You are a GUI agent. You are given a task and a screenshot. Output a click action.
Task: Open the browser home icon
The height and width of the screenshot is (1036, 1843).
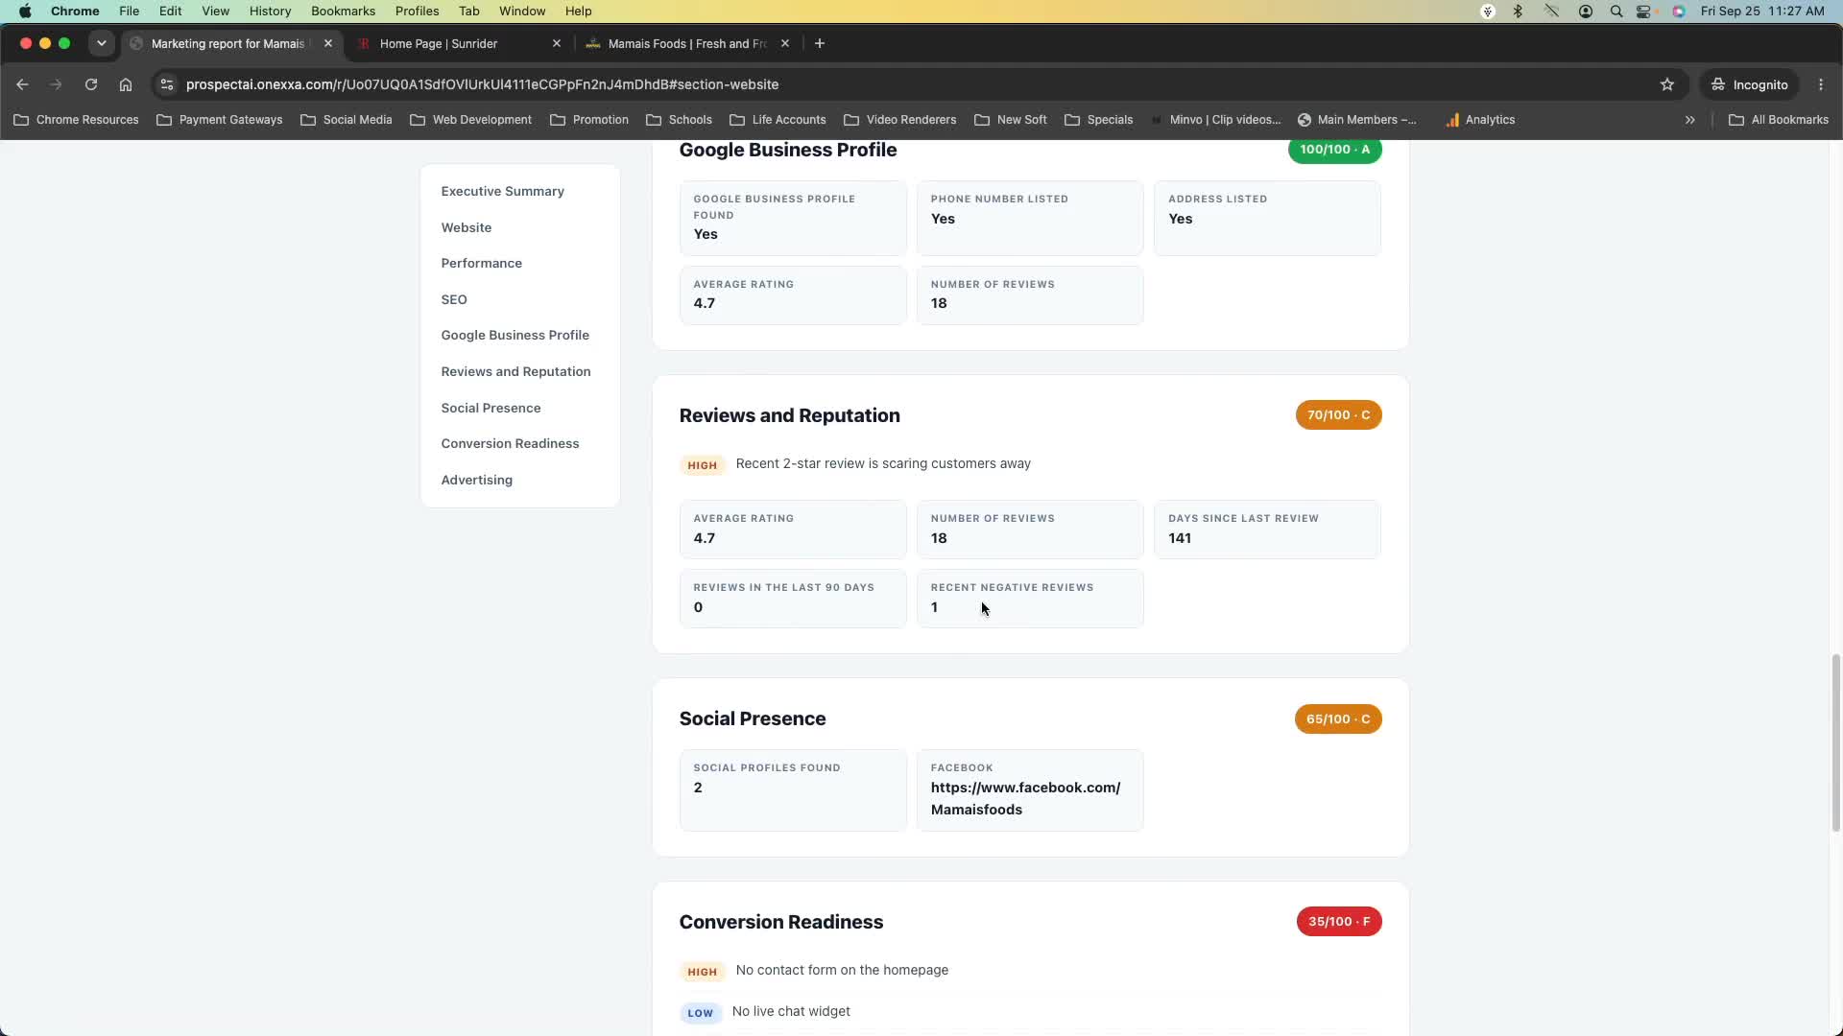click(126, 84)
